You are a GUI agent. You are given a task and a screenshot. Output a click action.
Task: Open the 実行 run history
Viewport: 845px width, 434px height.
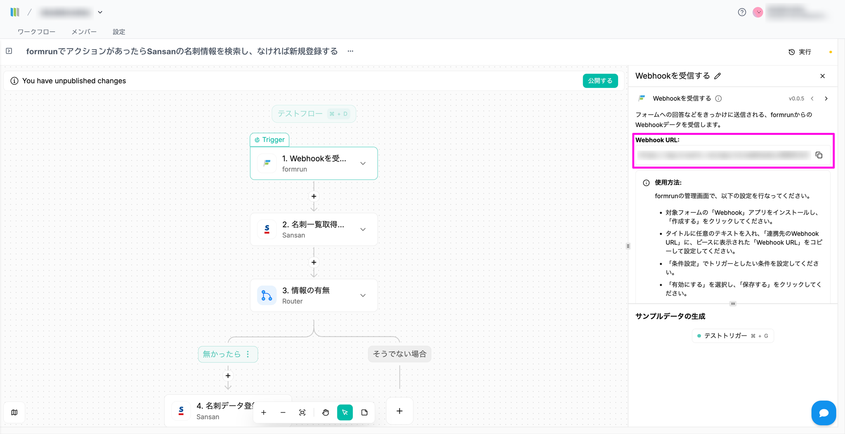coord(800,52)
